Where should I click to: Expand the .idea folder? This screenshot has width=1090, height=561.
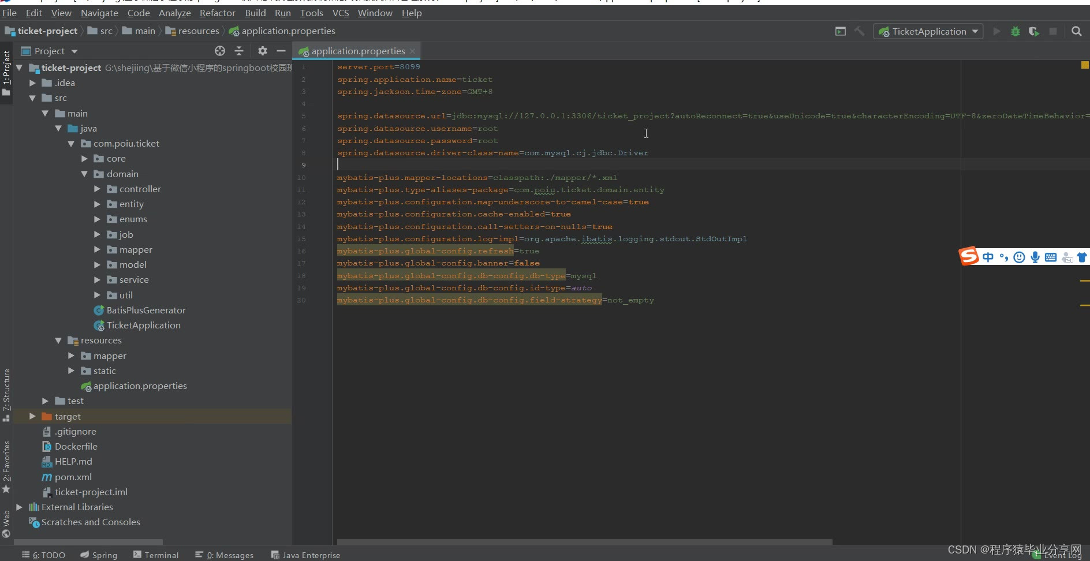[x=32, y=83]
